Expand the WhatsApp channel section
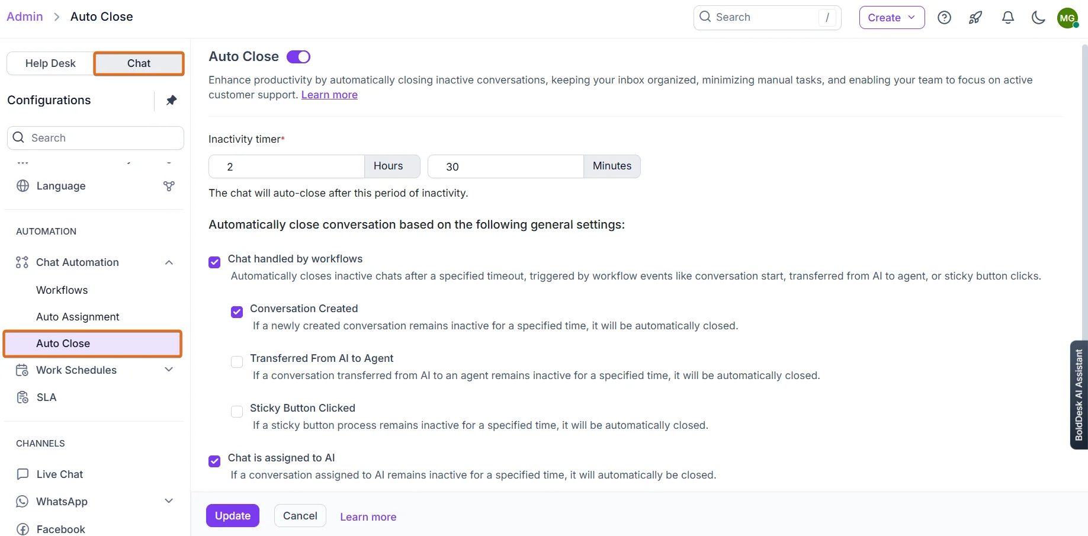This screenshot has height=536, width=1088. pyautogui.click(x=169, y=502)
